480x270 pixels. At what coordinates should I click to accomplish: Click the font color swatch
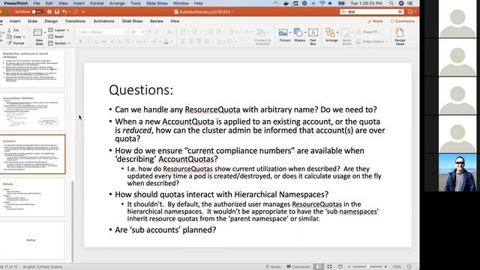point(166,41)
